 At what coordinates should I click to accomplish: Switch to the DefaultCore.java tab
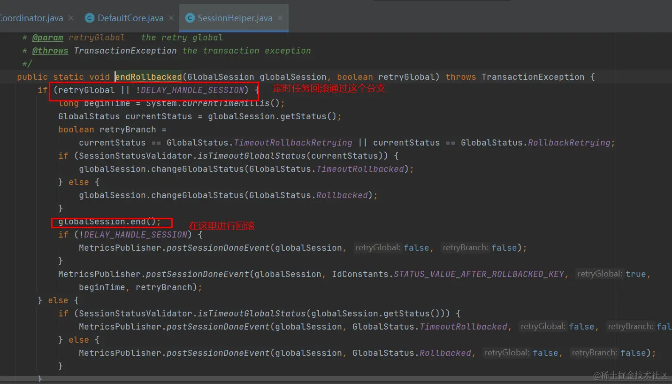pyautogui.click(x=130, y=18)
